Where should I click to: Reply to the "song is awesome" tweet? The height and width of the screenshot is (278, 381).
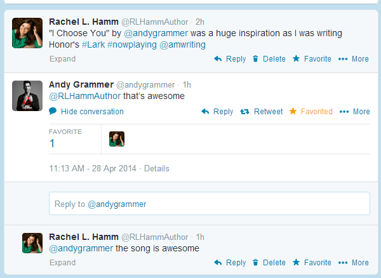(x=230, y=263)
